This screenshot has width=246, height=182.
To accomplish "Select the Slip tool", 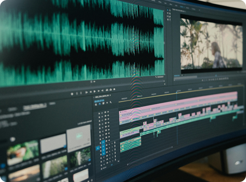I will click(168, 16).
